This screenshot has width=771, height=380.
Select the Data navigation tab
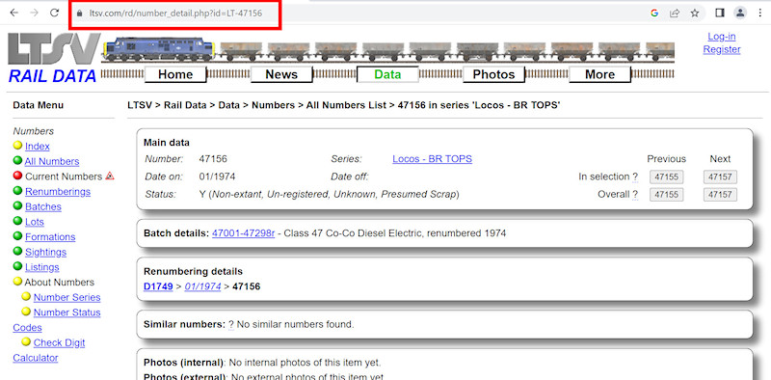click(387, 75)
